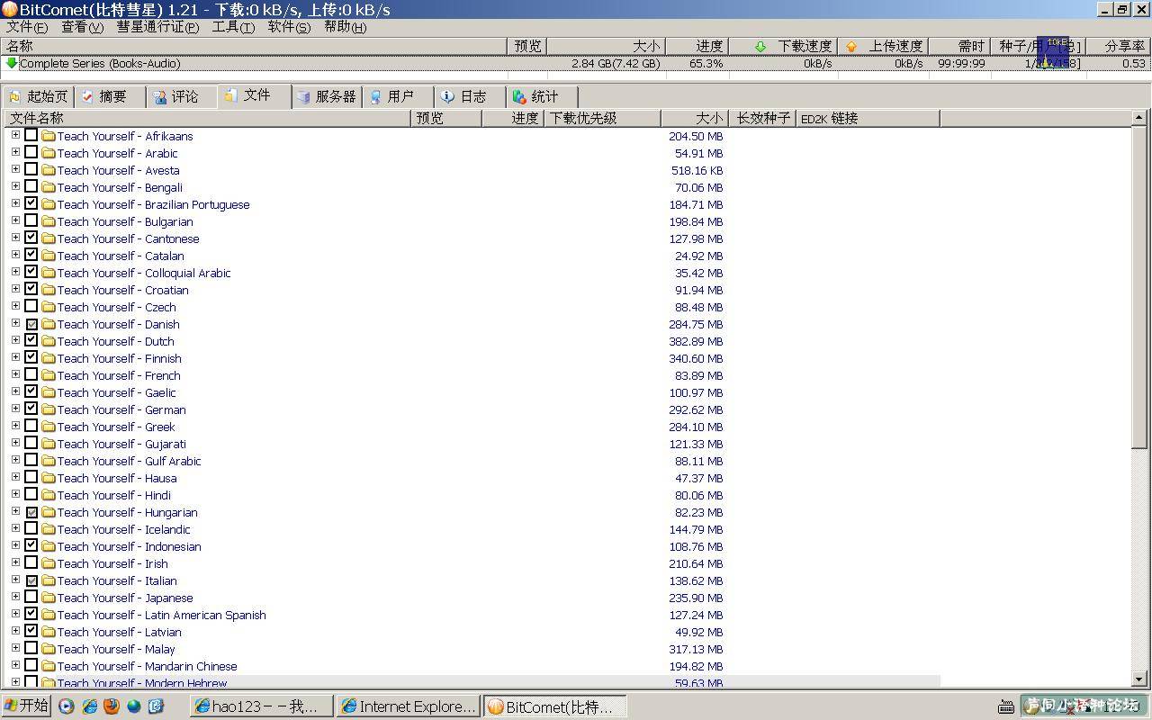Click the Teach Yourself - Greek folder icon
The width and height of the screenshot is (1152, 720).
pos(49,427)
